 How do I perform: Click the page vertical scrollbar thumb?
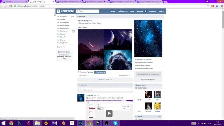223,20
